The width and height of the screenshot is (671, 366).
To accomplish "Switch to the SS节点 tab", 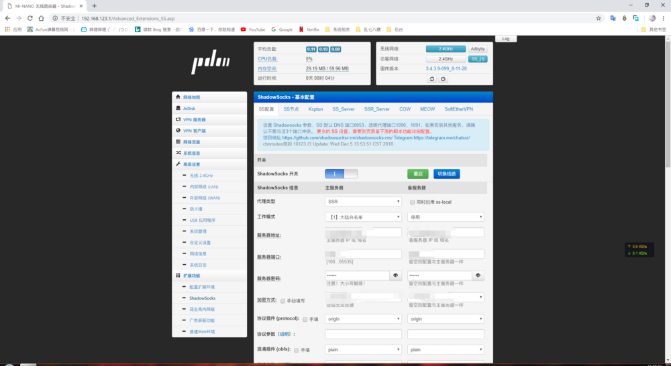I will coord(291,109).
